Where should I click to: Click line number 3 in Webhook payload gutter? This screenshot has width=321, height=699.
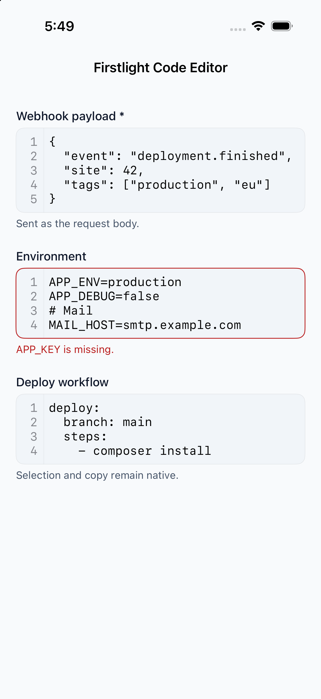34,170
